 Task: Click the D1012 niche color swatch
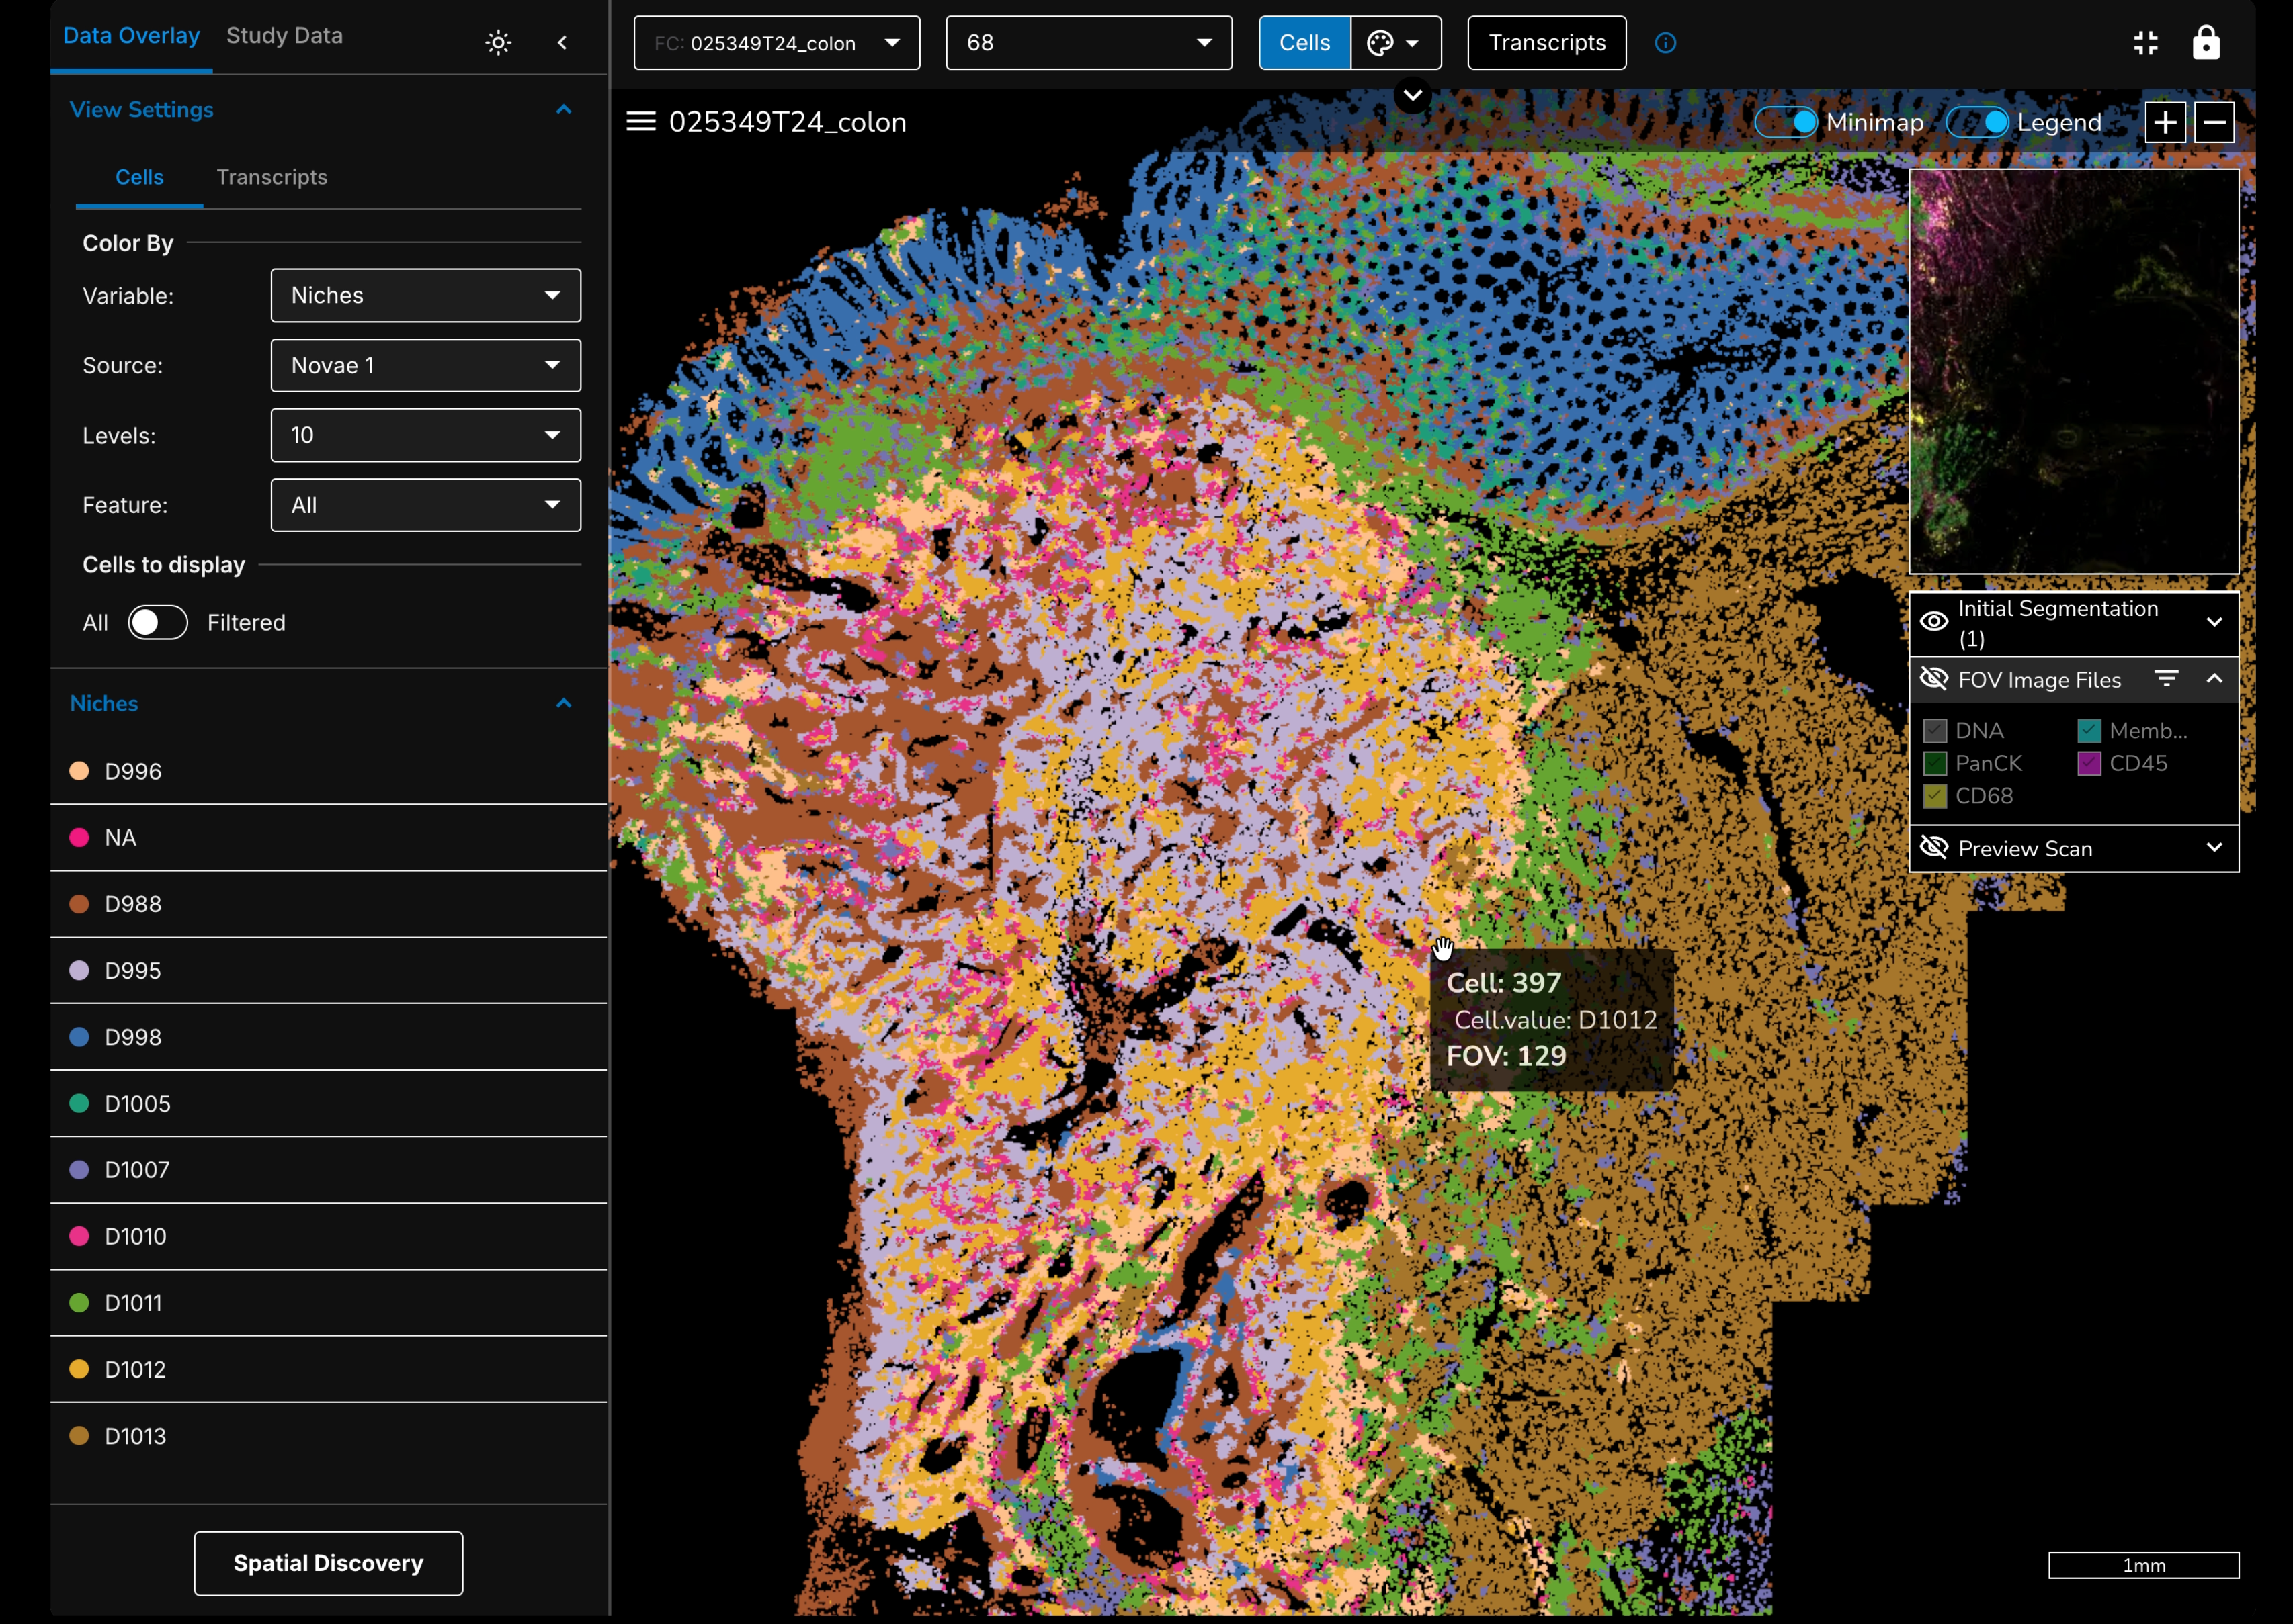[79, 1369]
